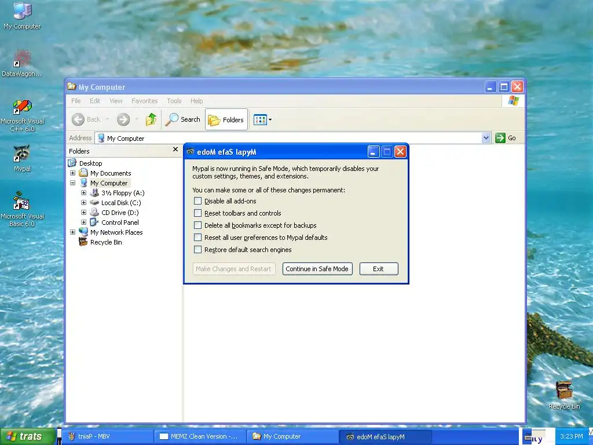Open the Back history dropdown arrow
Image resolution: width=593 pixels, height=445 pixels.
(107, 119)
